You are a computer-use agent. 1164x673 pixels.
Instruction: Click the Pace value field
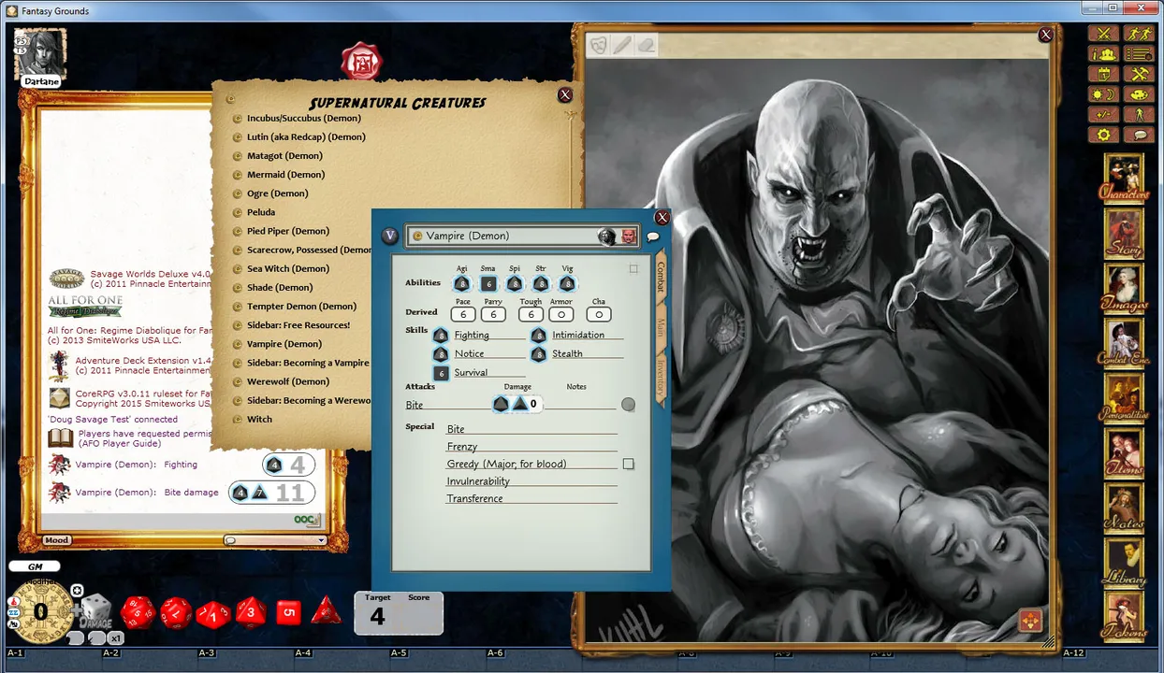click(x=463, y=315)
